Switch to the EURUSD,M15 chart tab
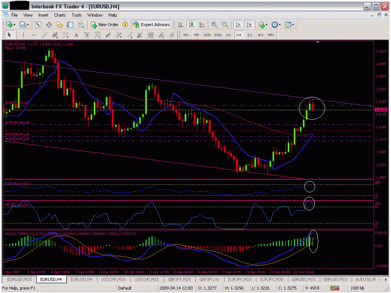This screenshot has width=391, height=293. click(x=19, y=279)
